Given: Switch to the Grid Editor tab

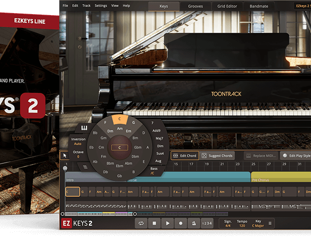Looking at the screenshot, I should pyautogui.click(x=227, y=7).
